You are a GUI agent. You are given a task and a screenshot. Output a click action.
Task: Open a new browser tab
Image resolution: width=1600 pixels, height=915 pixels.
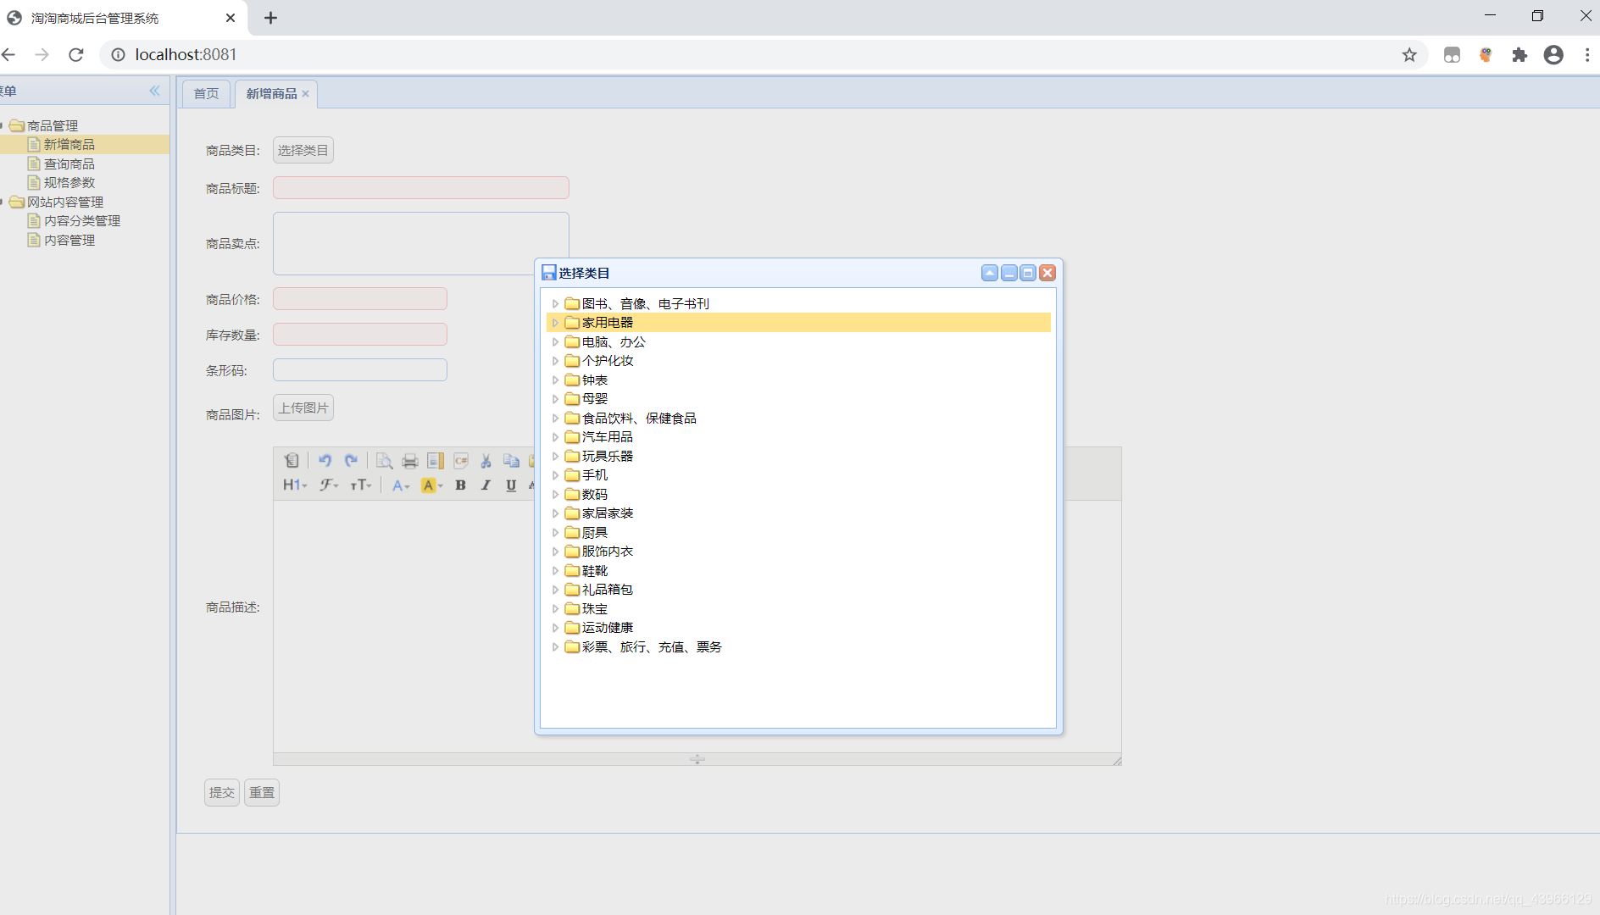click(270, 18)
